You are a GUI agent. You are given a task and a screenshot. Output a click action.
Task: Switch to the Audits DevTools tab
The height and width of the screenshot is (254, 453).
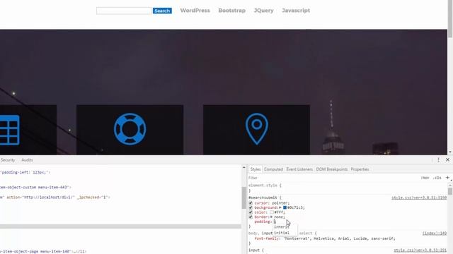[x=27, y=160]
